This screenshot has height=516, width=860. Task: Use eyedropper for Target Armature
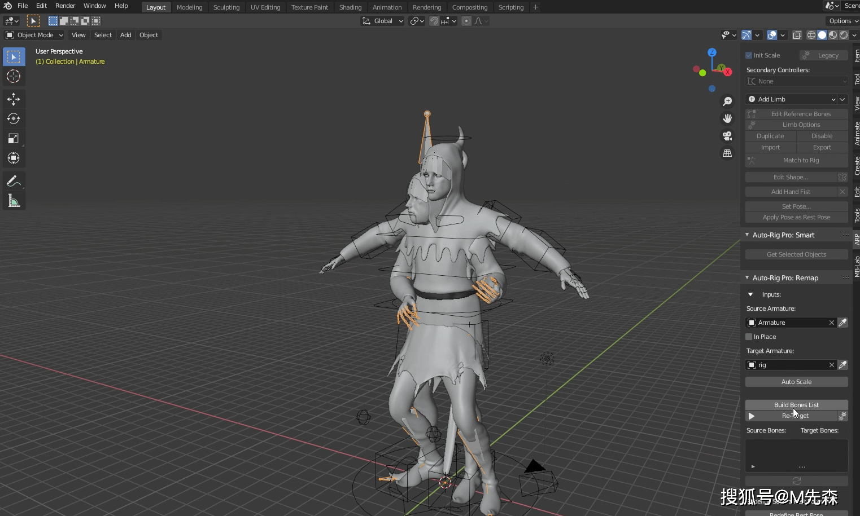pyautogui.click(x=842, y=365)
